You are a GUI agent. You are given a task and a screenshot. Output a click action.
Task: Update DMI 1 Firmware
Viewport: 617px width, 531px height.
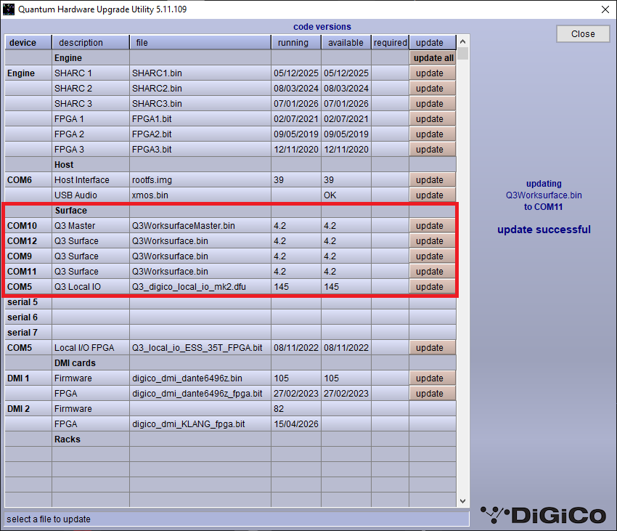[x=433, y=378]
